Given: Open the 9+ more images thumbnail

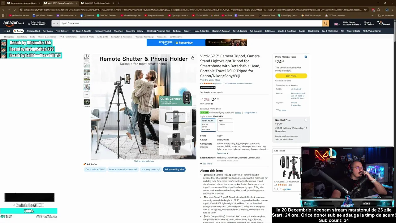Looking at the screenshot, I should tap(87, 94).
